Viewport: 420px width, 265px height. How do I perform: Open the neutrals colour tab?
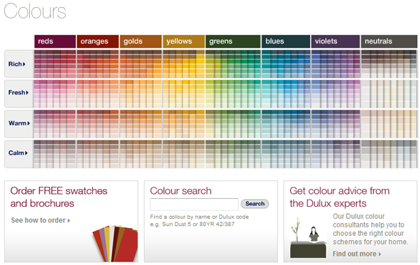point(389,41)
